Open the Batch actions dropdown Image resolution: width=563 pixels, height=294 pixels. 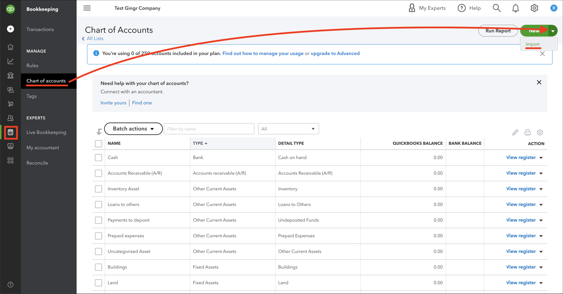click(x=133, y=129)
